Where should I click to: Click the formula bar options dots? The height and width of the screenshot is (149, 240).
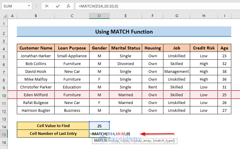(36, 6)
